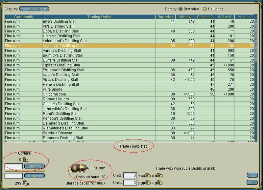
Task: Select Jimmydids's Distilling Stall row
Action: click(x=130, y=109)
